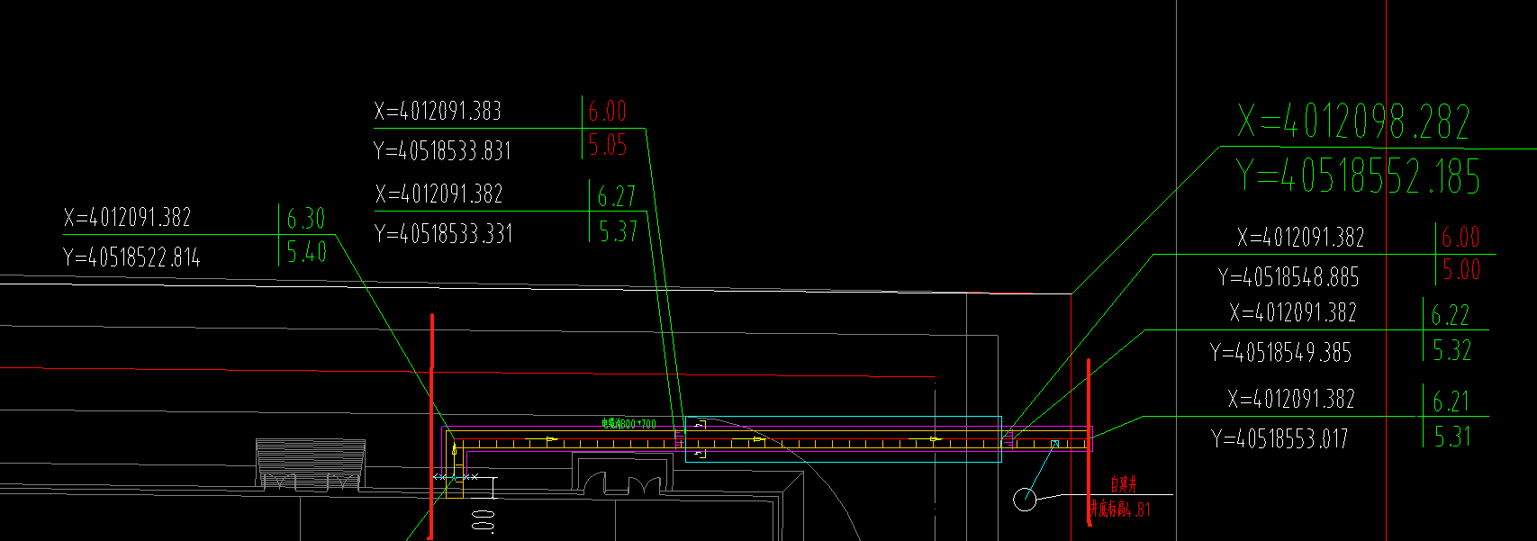
Task: Select X=4012091.382 above Y=40518548.885
Action: click(x=1301, y=238)
